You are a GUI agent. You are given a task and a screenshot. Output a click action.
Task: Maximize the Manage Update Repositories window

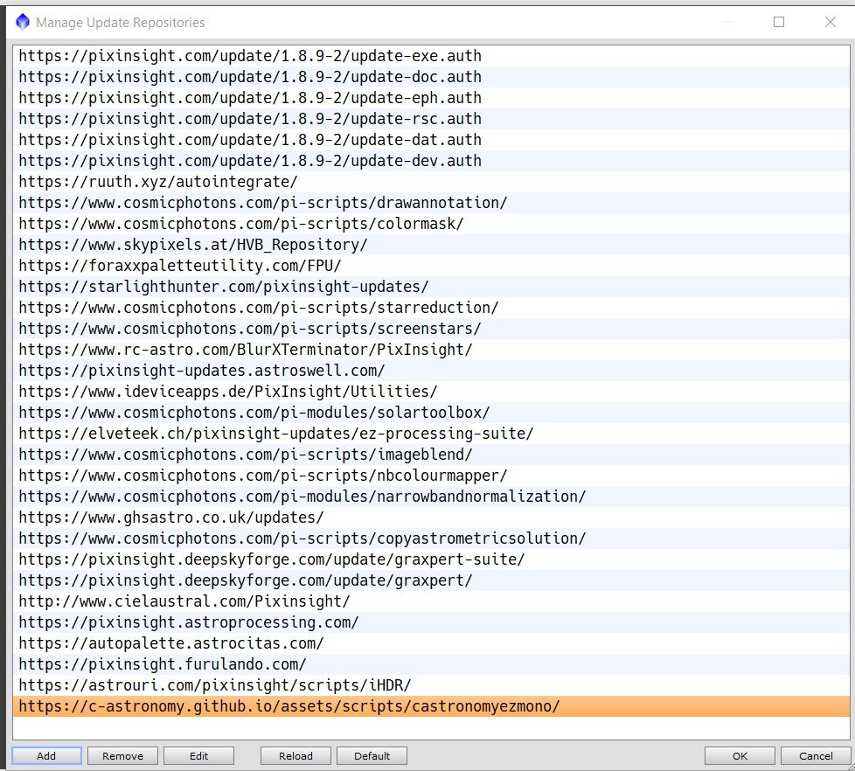779,22
